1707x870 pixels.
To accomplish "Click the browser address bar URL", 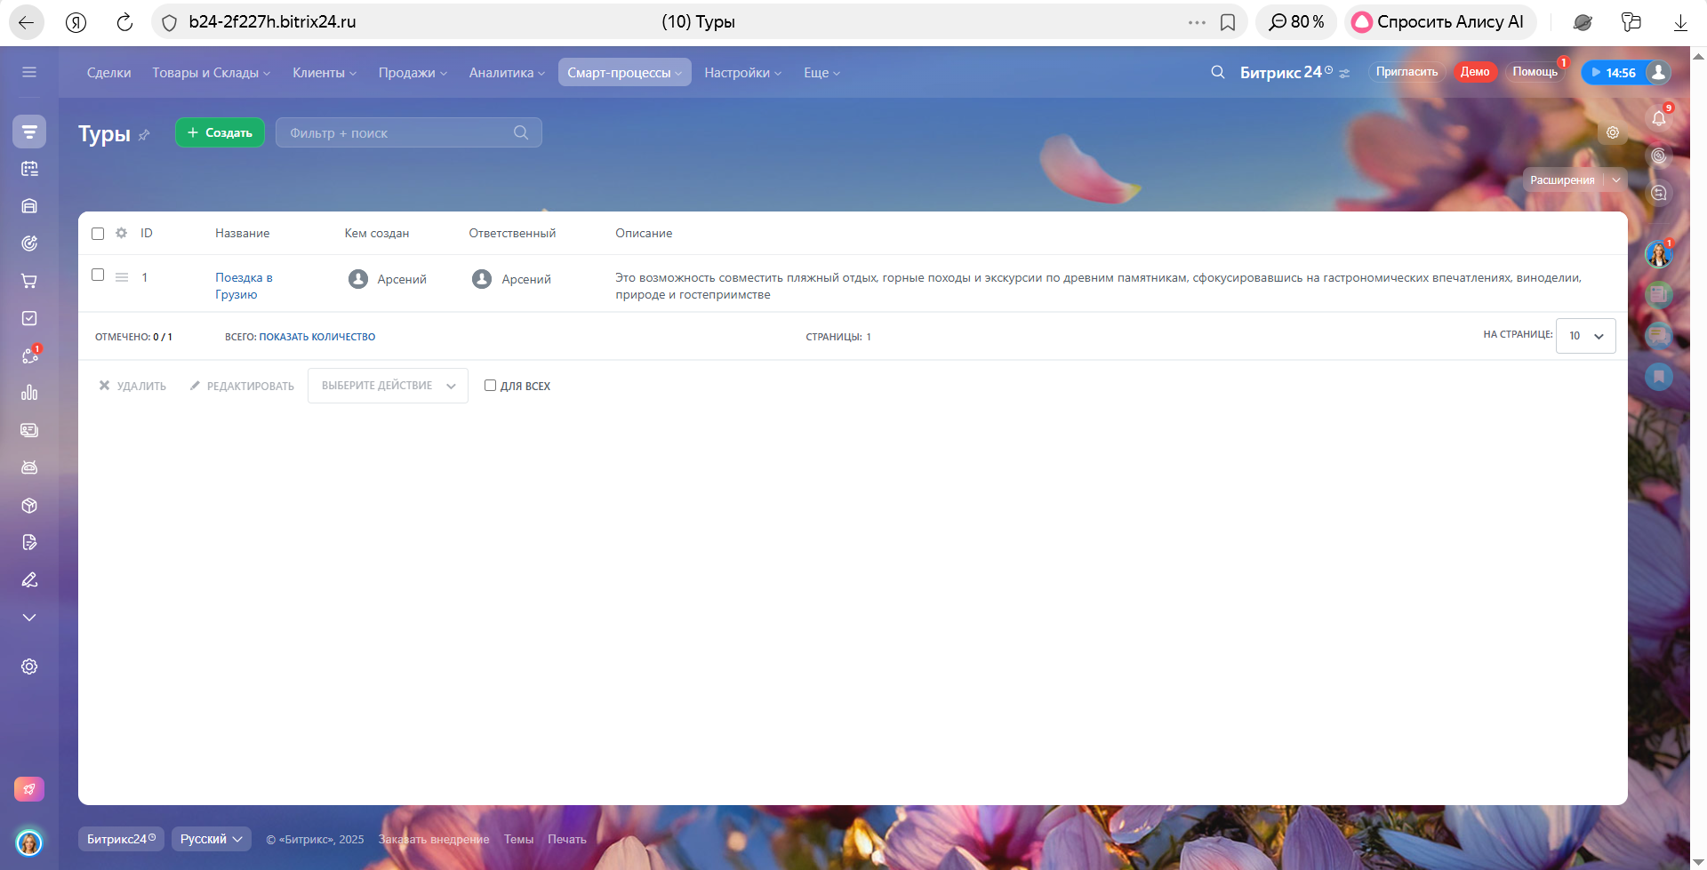I will 272,22.
